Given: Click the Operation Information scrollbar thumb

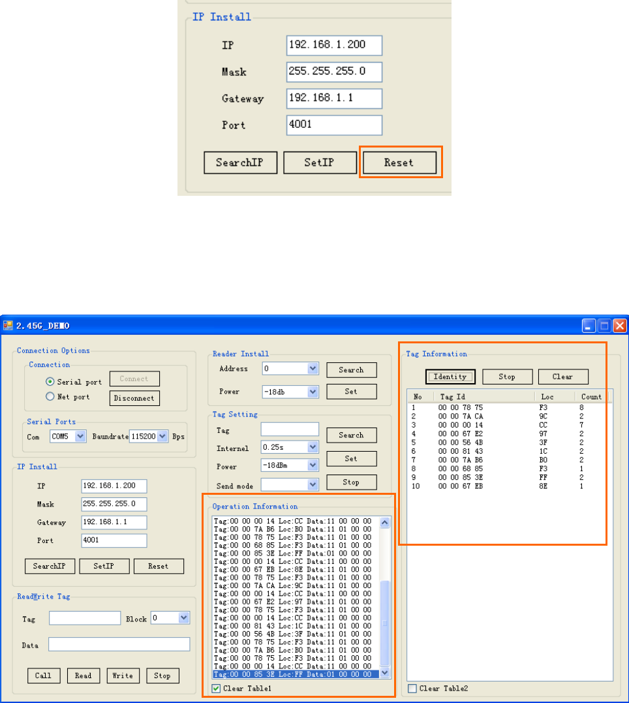Looking at the screenshot, I should (x=385, y=623).
